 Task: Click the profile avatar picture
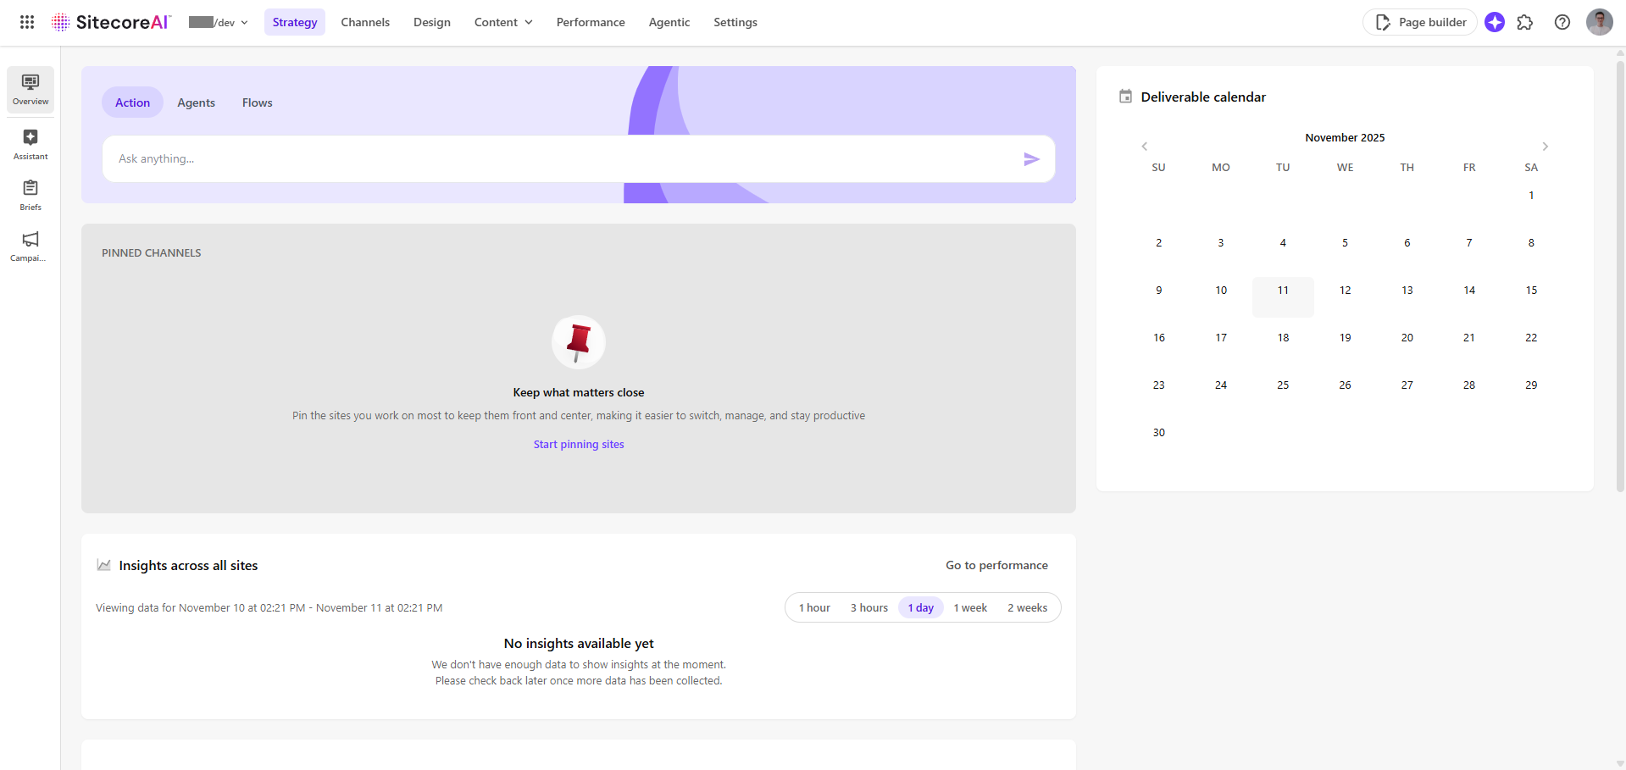(1599, 22)
